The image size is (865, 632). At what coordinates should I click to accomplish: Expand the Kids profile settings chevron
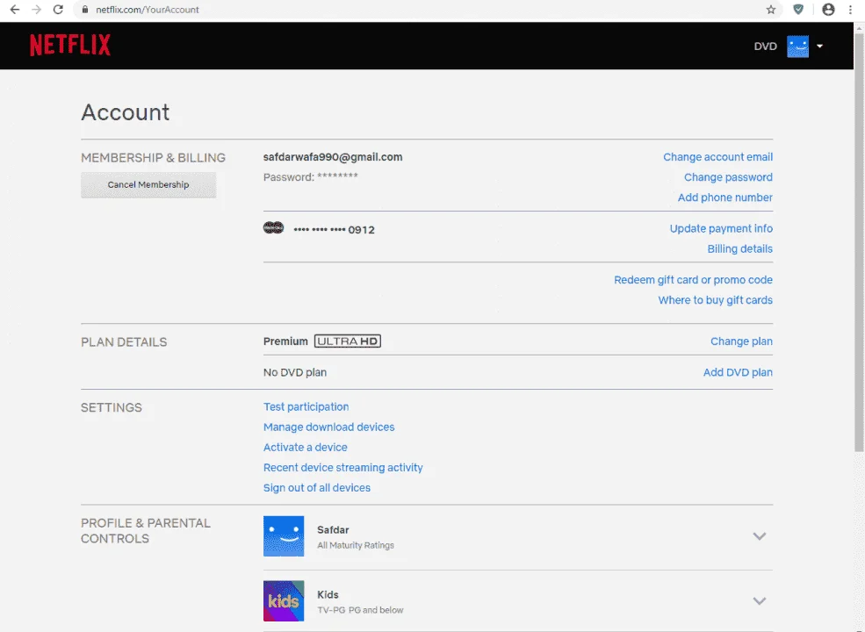pyautogui.click(x=760, y=601)
